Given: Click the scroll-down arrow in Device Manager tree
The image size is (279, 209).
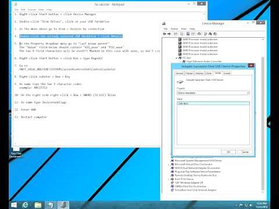Looking at the screenshot, I should coord(263,192).
